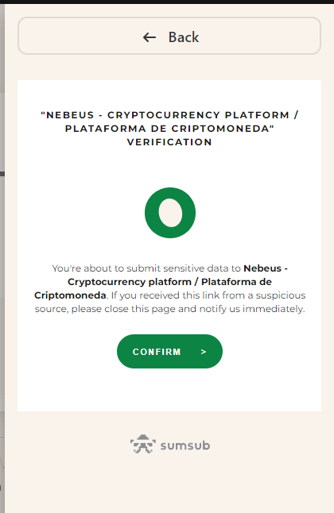
Task: Click the 'suspicious source' warning sentence
Action: point(170,302)
